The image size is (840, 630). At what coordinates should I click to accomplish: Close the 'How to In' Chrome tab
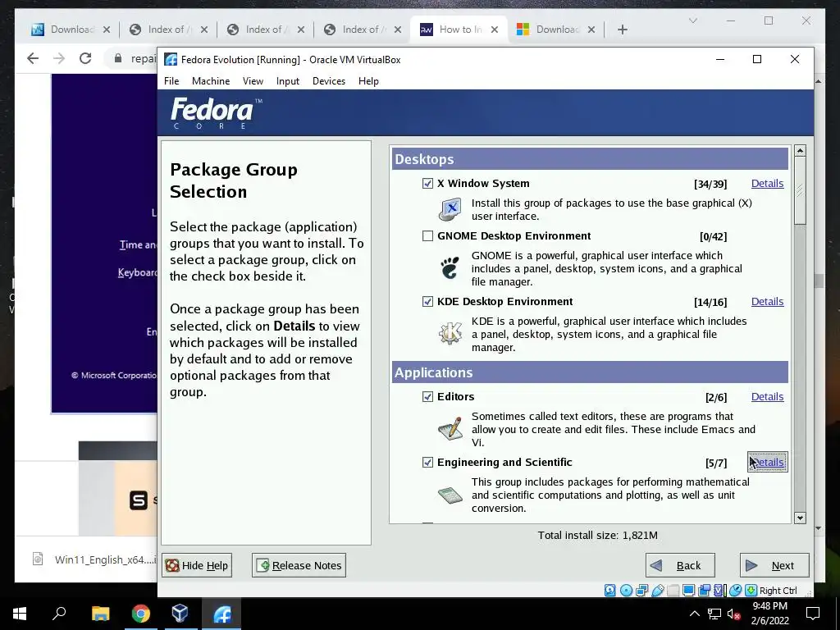coord(495,30)
